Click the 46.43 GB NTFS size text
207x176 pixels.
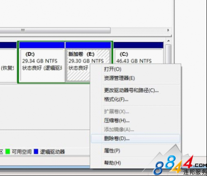coord(134,61)
